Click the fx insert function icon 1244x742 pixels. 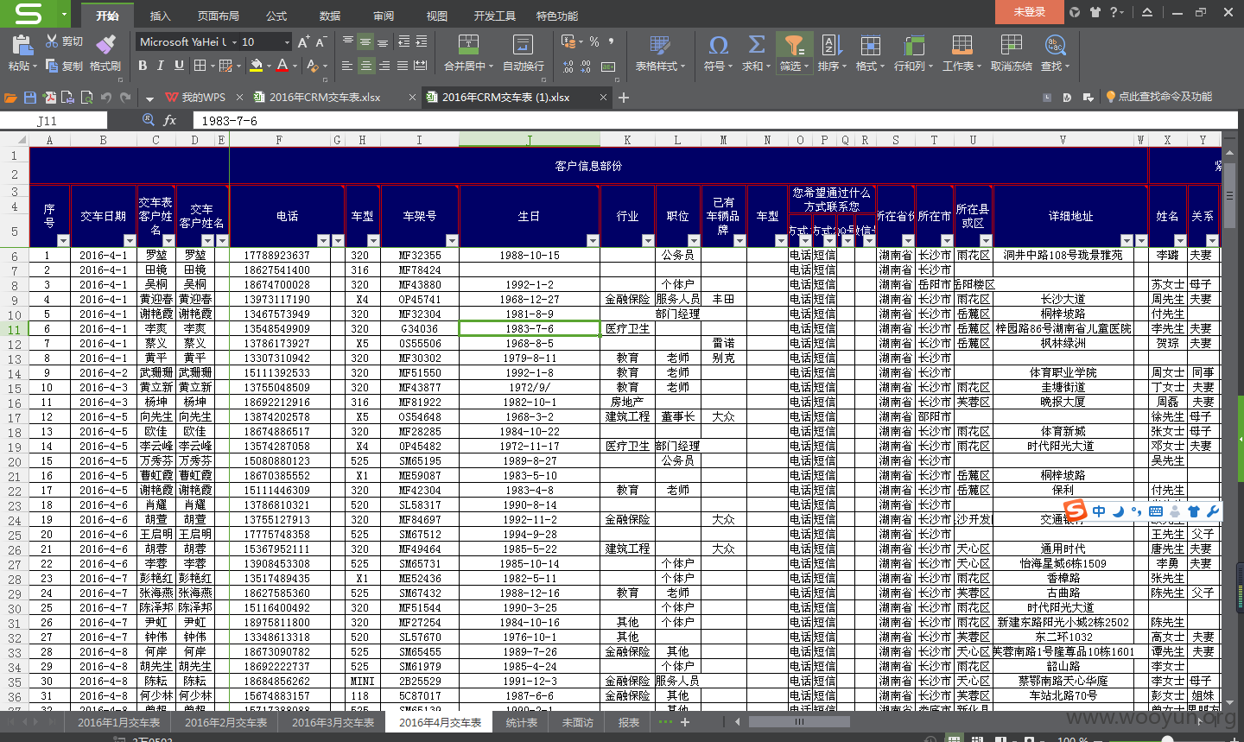pyautogui.click(x=170, y=120)
